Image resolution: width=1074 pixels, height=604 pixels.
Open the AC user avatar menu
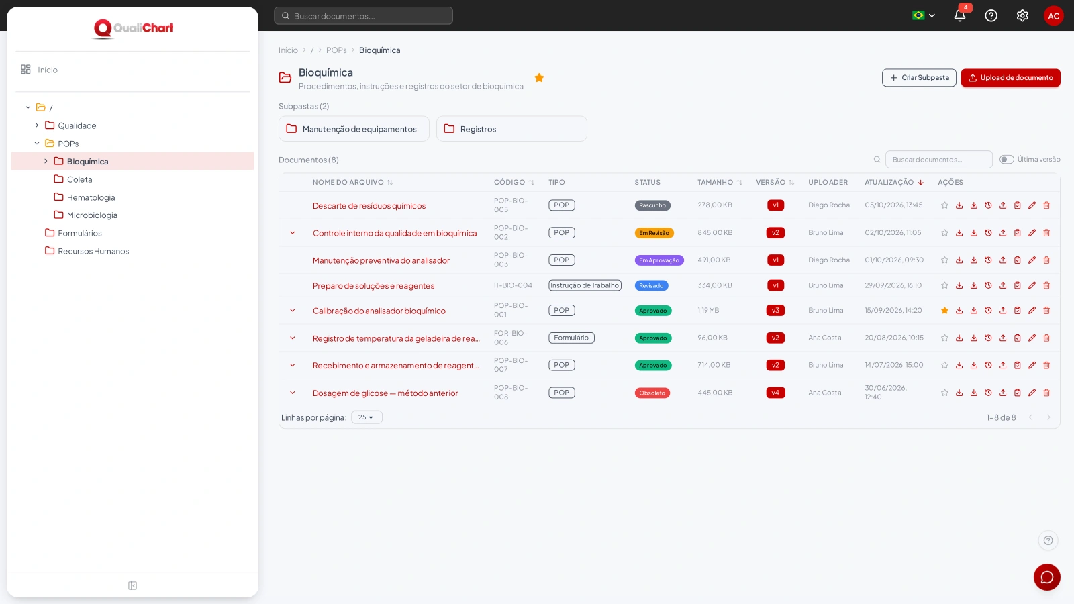pos(1053,15)
